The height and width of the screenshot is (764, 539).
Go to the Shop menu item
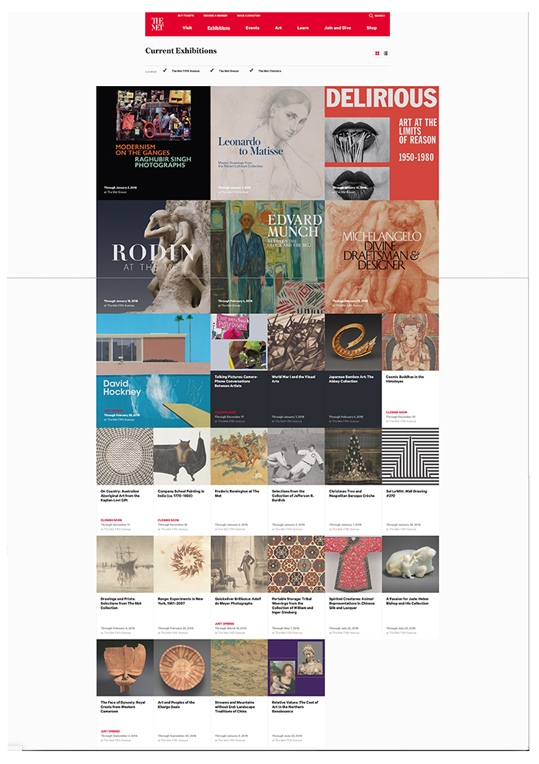tap(372, 28)
